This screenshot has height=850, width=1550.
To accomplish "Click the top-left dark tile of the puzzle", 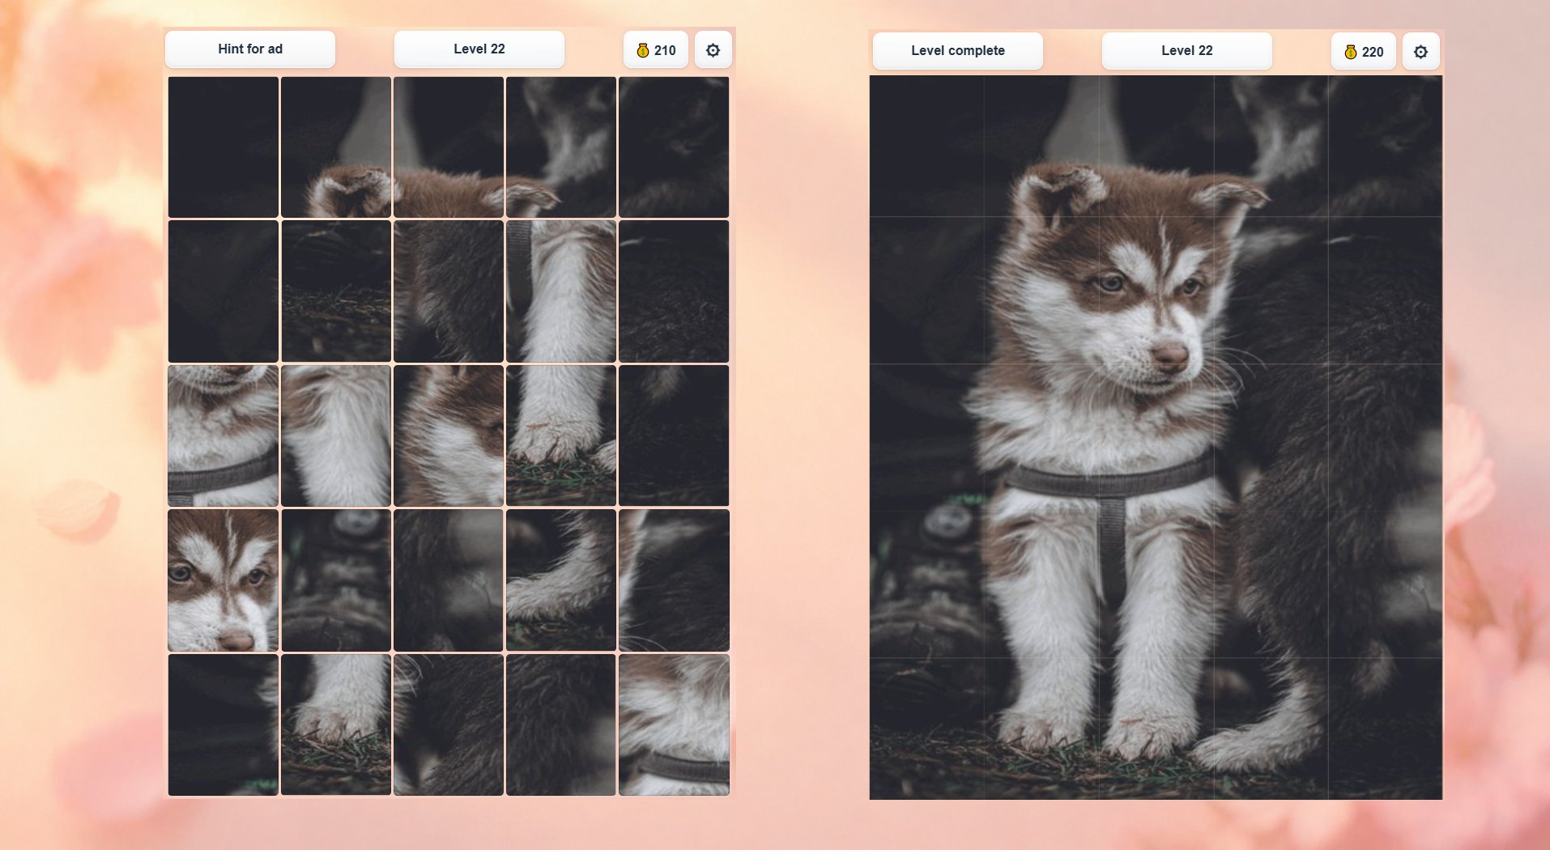I will [x=222, y=147].
